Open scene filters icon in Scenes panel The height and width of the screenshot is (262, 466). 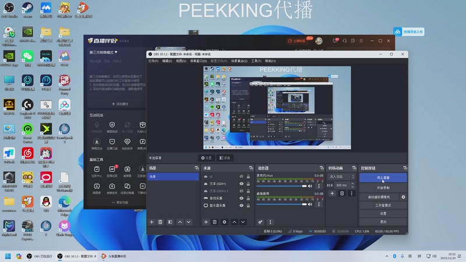click(170, 222)
